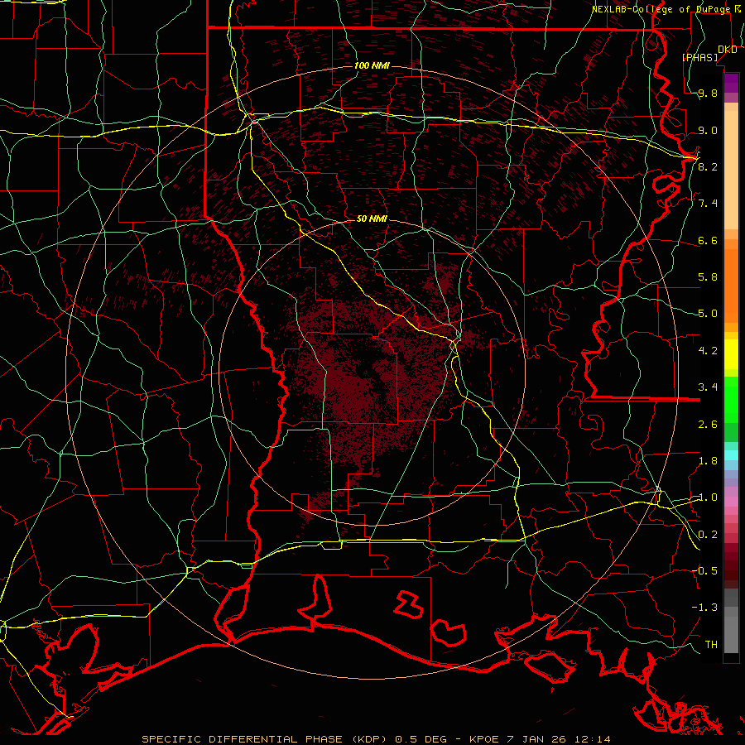
Task: Click the 2.6 value on color scale
Action: pos(708,424)
